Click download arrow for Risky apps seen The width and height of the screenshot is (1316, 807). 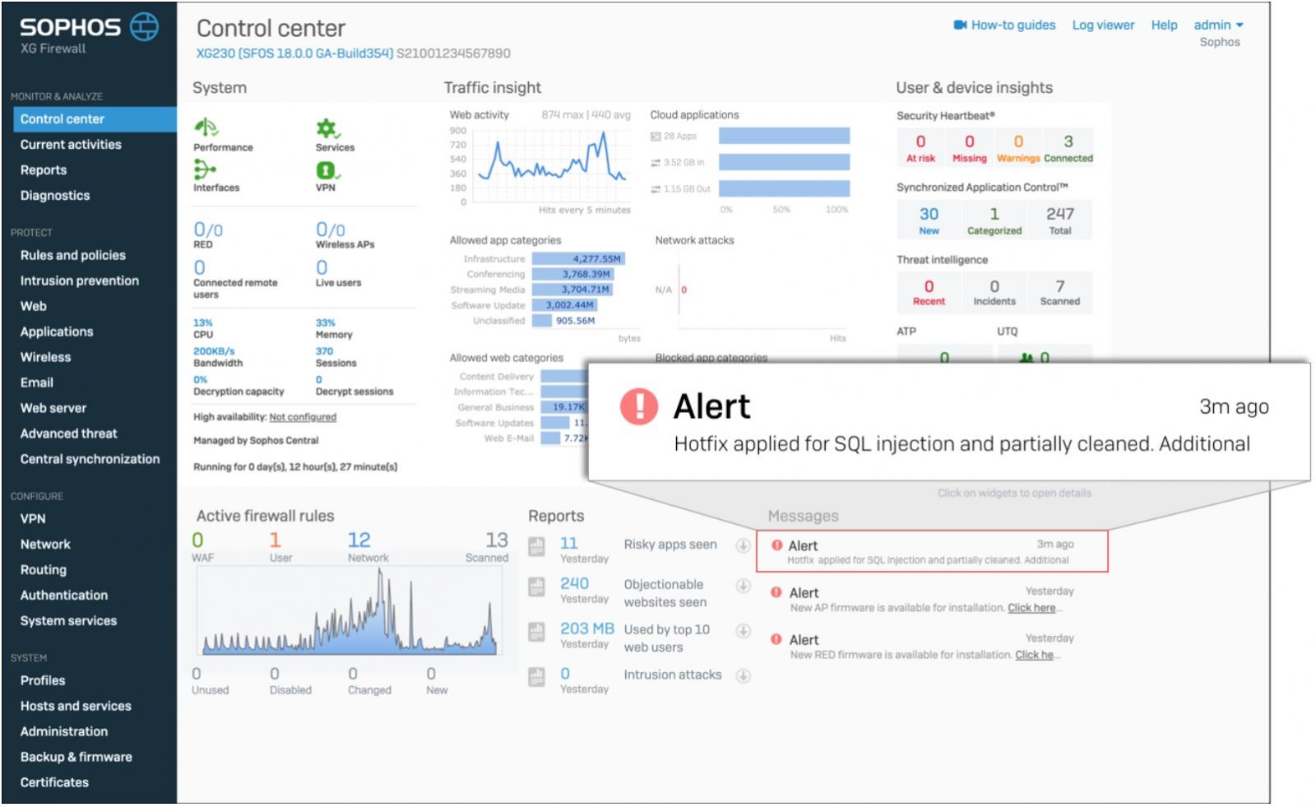pos(743,545)
